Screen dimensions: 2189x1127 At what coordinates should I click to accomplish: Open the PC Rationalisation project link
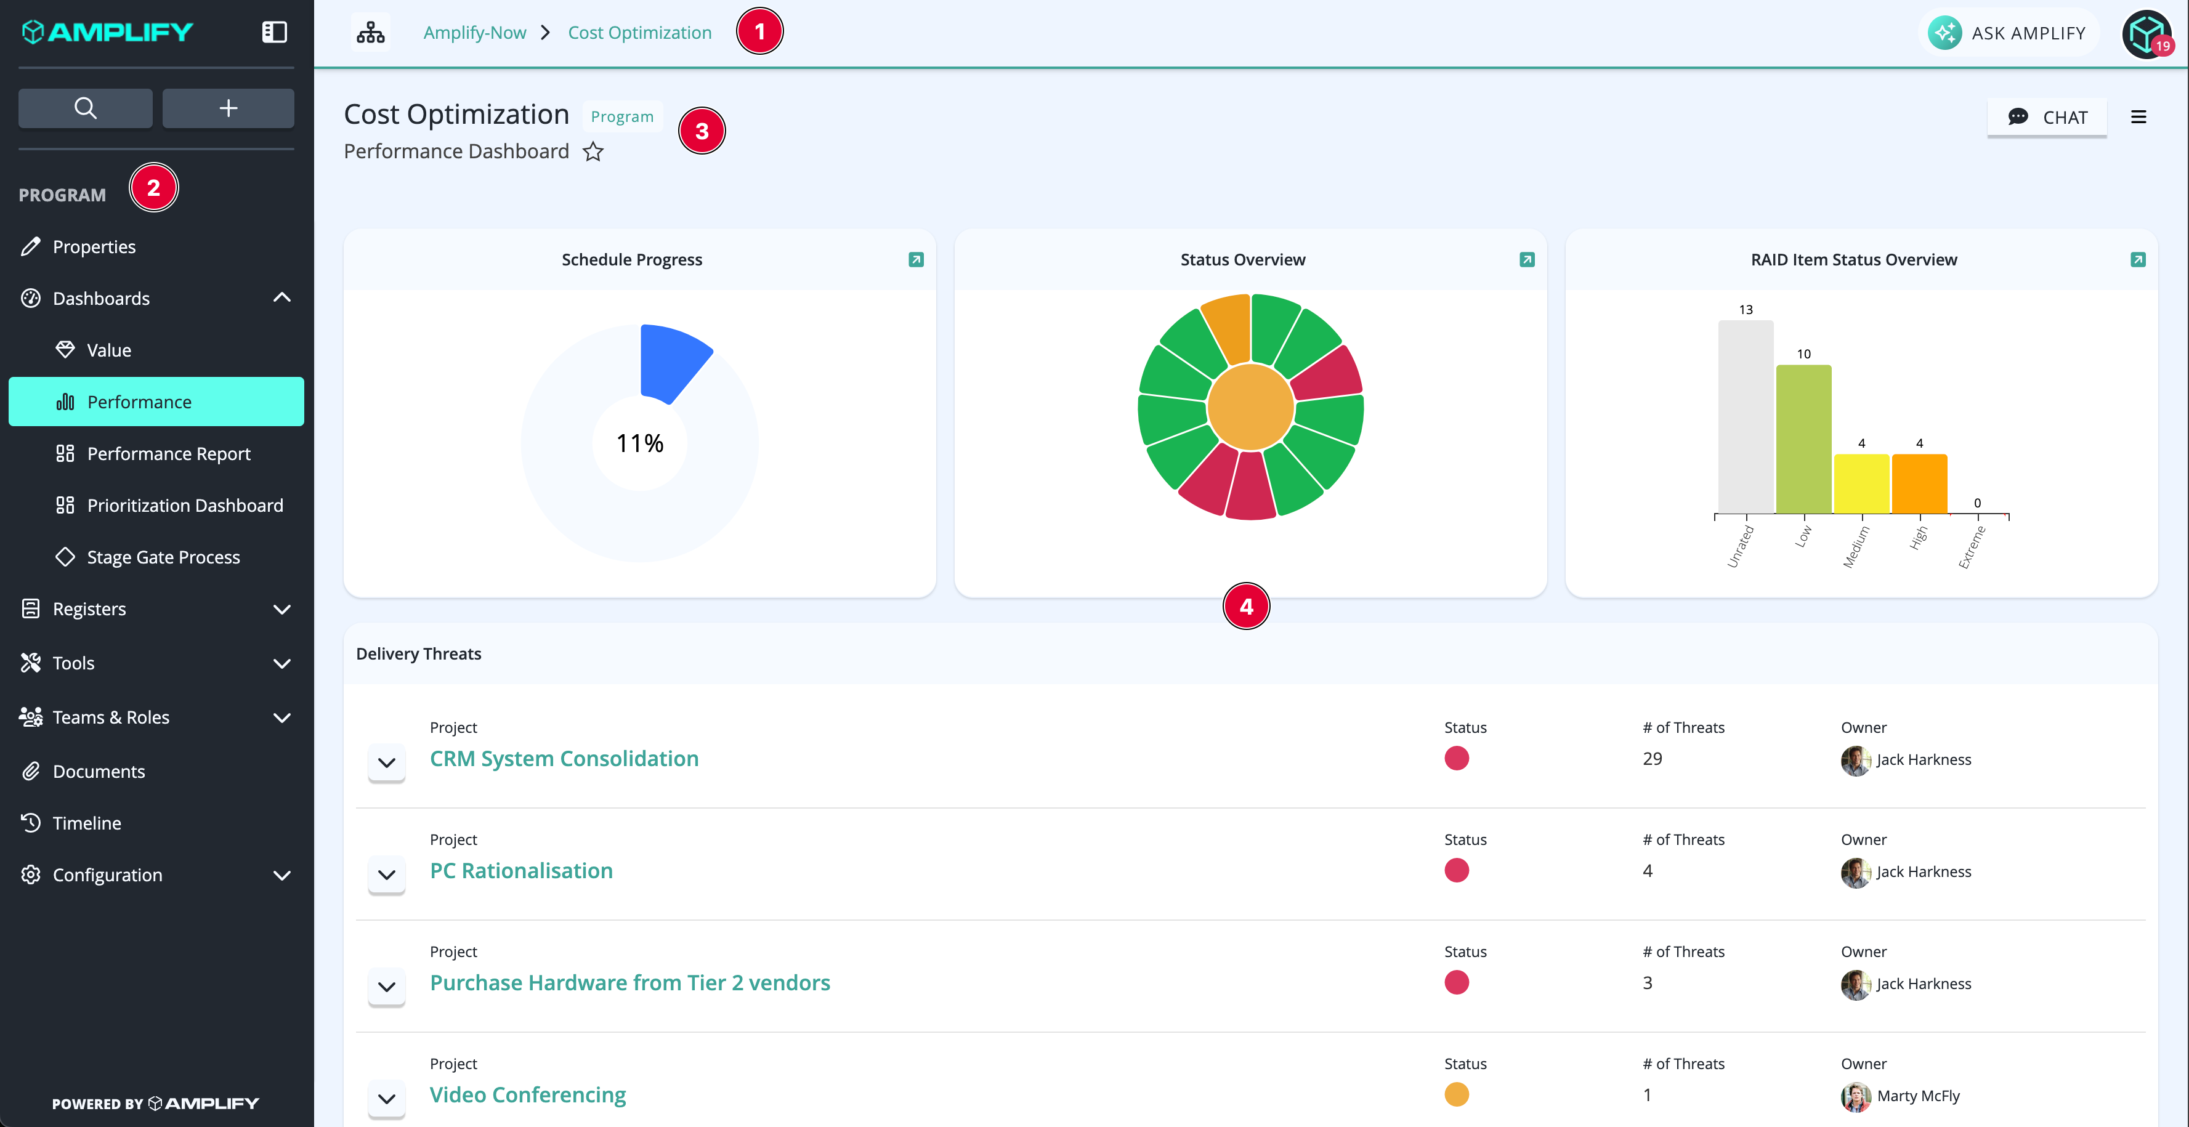coord(521,870)
